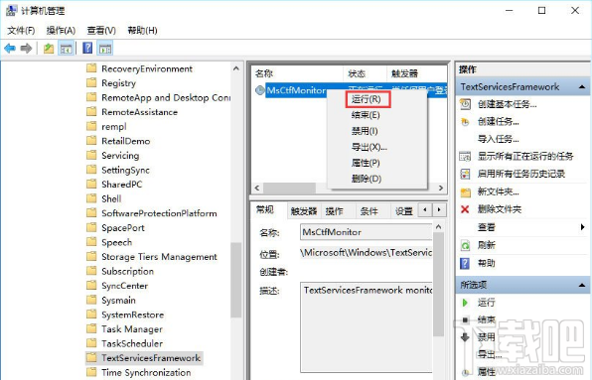Click the red X delete folder icon
The image size is (592, 380).
(x=465, y=209)
